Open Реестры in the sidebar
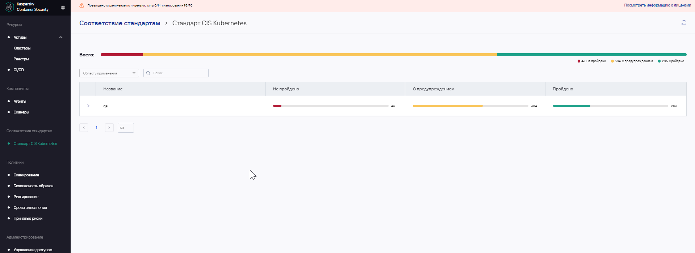Viewport: 695px width, 253px height. 21,59
